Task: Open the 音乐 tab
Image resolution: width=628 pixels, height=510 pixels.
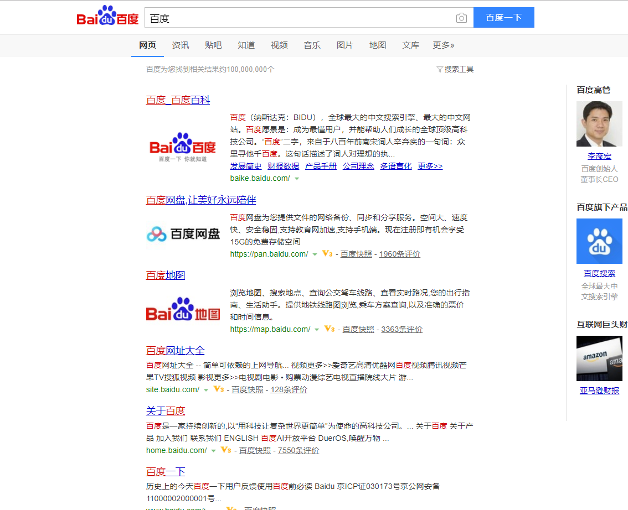Action: pos(312,45)
